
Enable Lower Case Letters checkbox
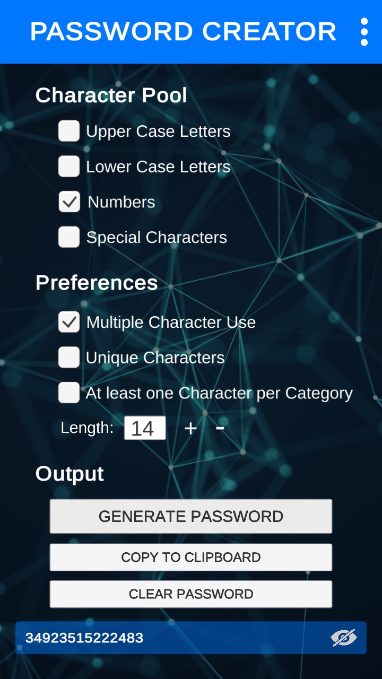[69, 167]
